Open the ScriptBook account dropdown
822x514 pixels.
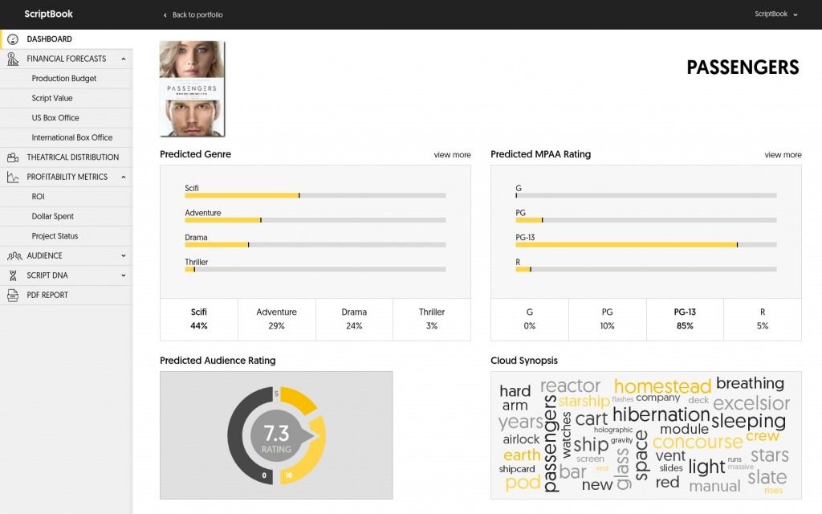[776, 14]
